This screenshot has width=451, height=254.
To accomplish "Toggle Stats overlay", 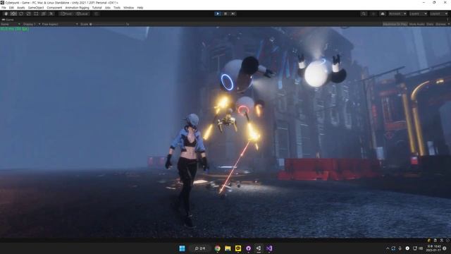I will 430,24.
